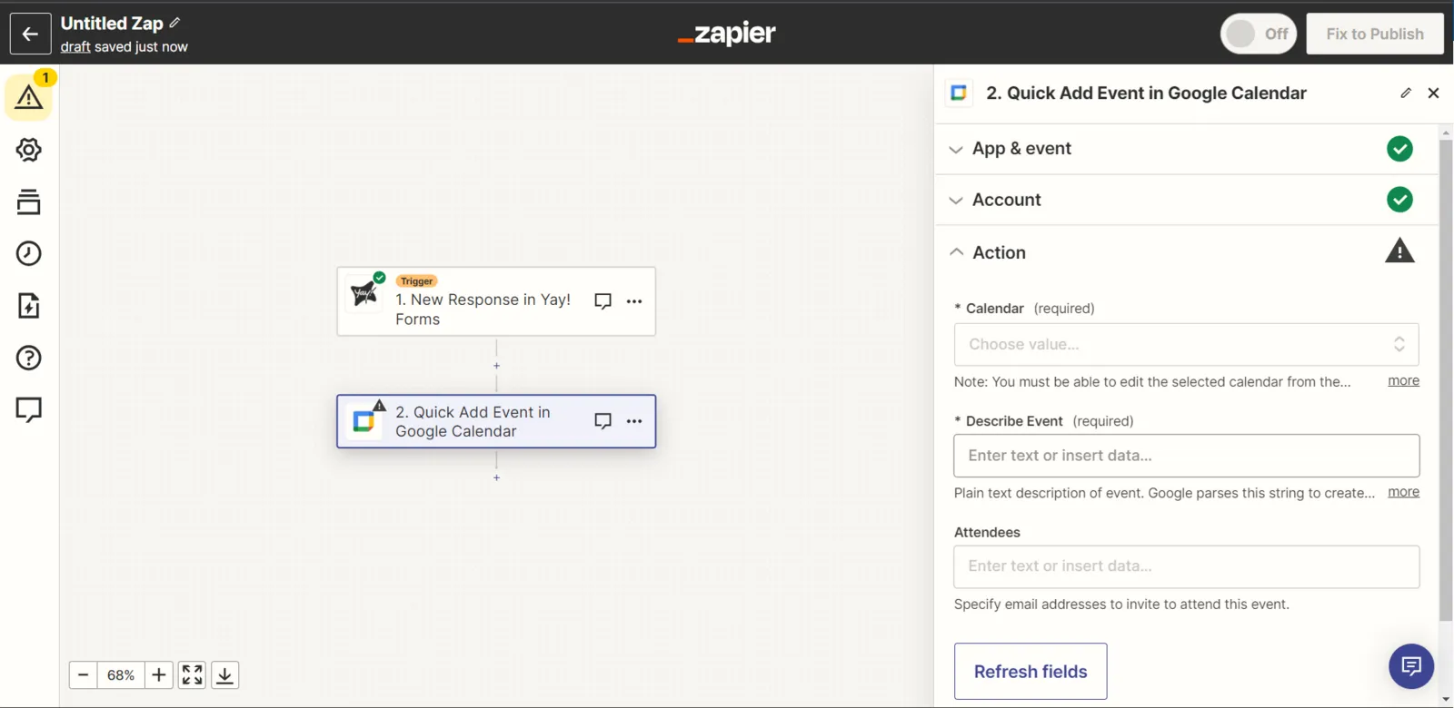Click the Google Calendar icon on step 2
Viewport: 1454px width, 708px height.
tap(363, 421)
